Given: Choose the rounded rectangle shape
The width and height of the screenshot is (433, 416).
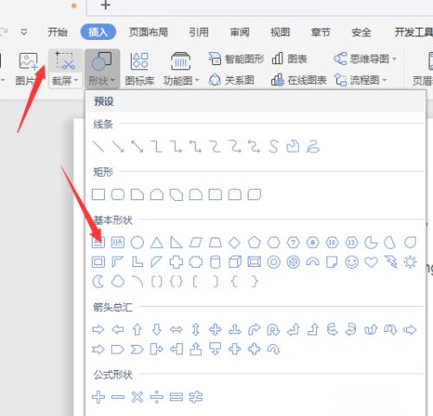Looking at the screenshot, I should (118, 194).
